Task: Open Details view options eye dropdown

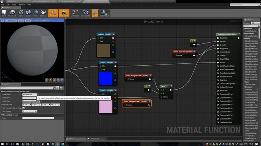Action: pos(62,88)
